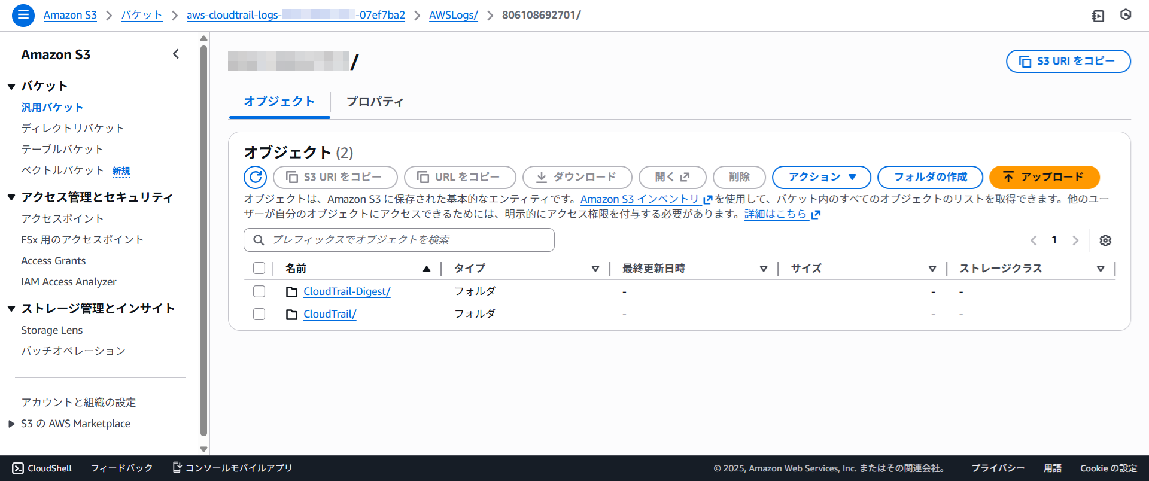Click the next page arrow in pagination
Viewport: 1149px width, 481px height.
click(x=1075, y=240)
